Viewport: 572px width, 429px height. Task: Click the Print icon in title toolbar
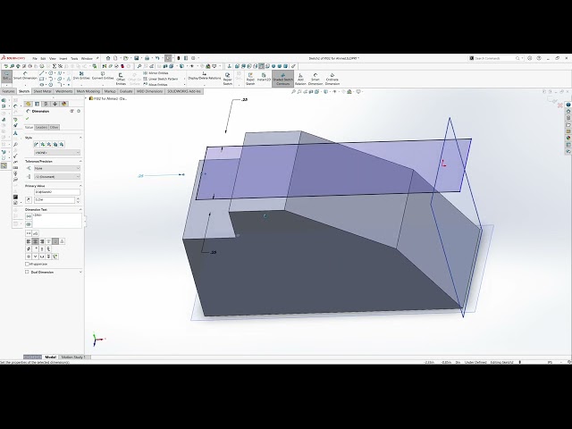click(147, 58)
